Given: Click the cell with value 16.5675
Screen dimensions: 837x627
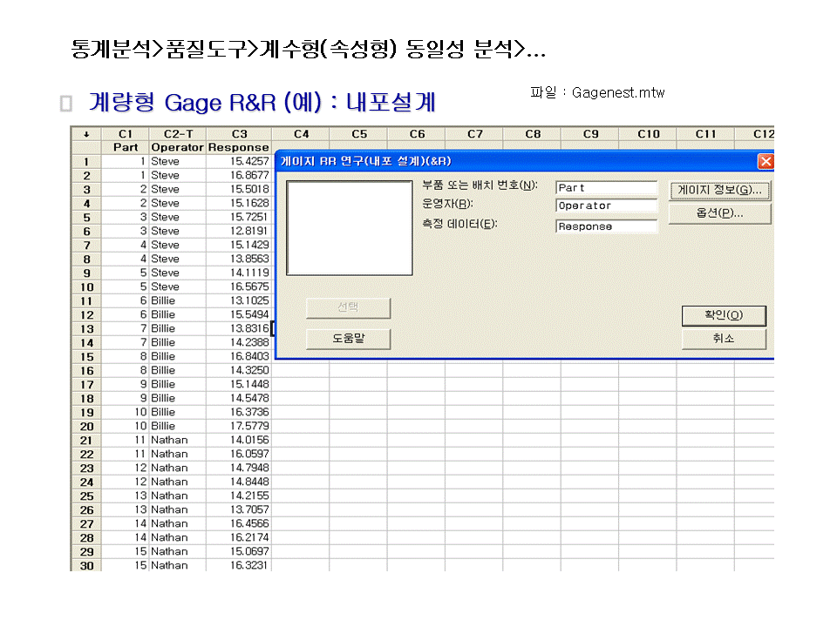Looking at the screenshot, I should click(x=239, y=287).
